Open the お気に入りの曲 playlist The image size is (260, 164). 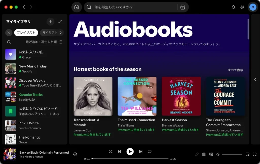35,54
